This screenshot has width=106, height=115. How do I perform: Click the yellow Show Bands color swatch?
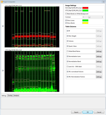85,23
